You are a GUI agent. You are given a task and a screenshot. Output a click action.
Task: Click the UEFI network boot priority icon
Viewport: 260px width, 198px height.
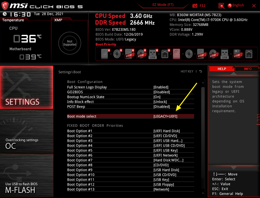(x=166, y=54)
